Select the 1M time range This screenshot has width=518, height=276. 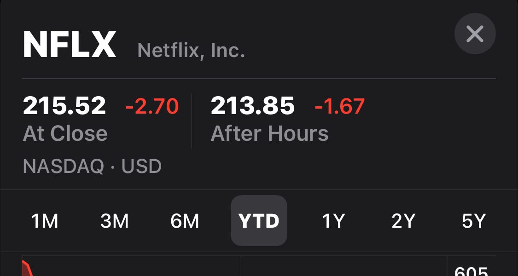coord(45,221)
